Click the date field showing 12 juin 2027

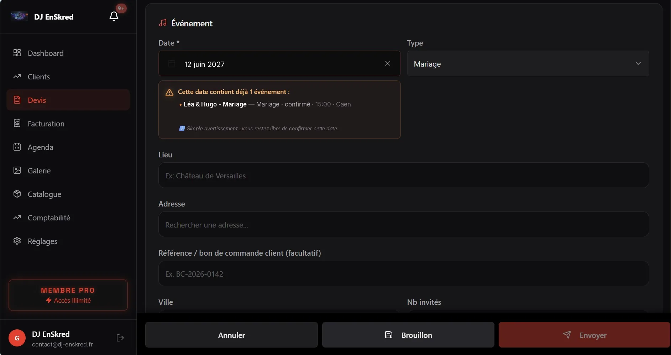click(279, 63)
